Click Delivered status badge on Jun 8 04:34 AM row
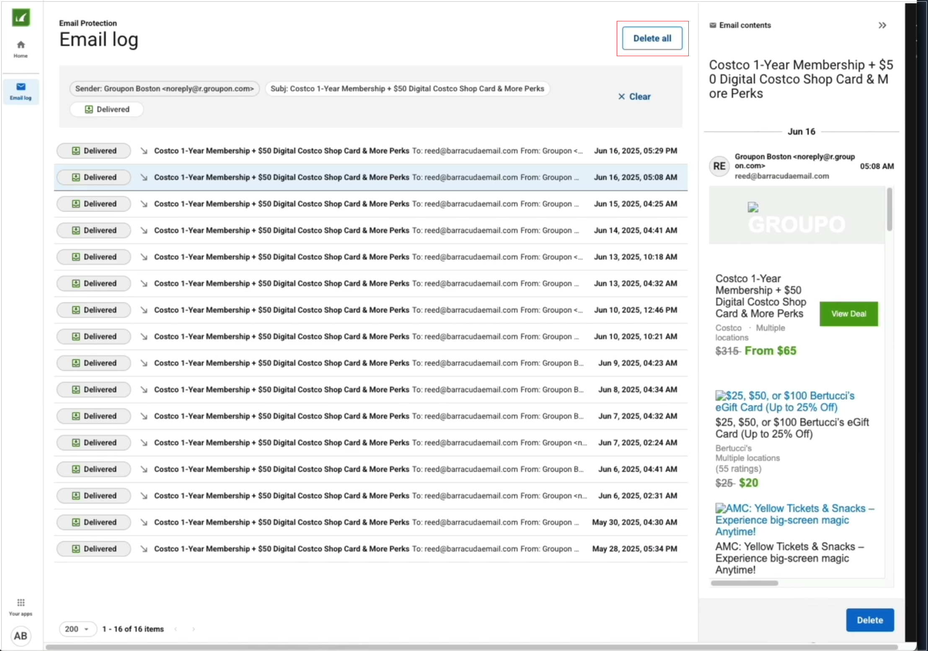The height and width of the screenshot is (651, 928). click(94, 390)
